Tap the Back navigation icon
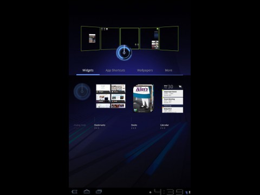 (75, 192)
